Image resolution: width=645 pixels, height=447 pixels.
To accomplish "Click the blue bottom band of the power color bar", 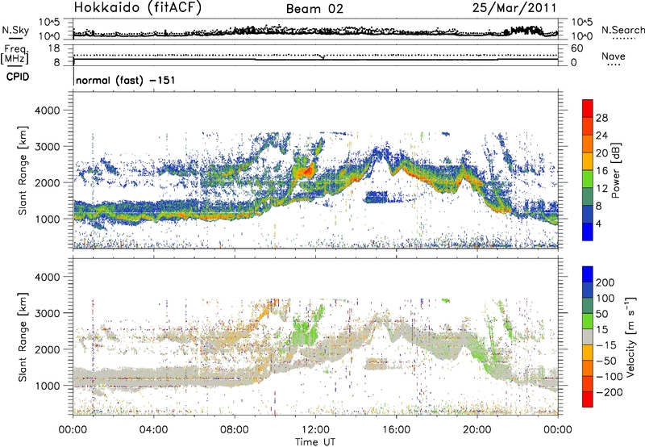I will tap(588, 232).
